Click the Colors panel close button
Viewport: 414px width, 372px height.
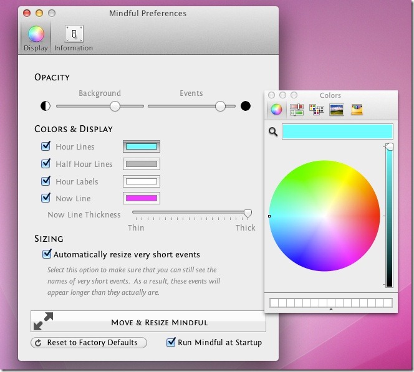coord(271,95)
